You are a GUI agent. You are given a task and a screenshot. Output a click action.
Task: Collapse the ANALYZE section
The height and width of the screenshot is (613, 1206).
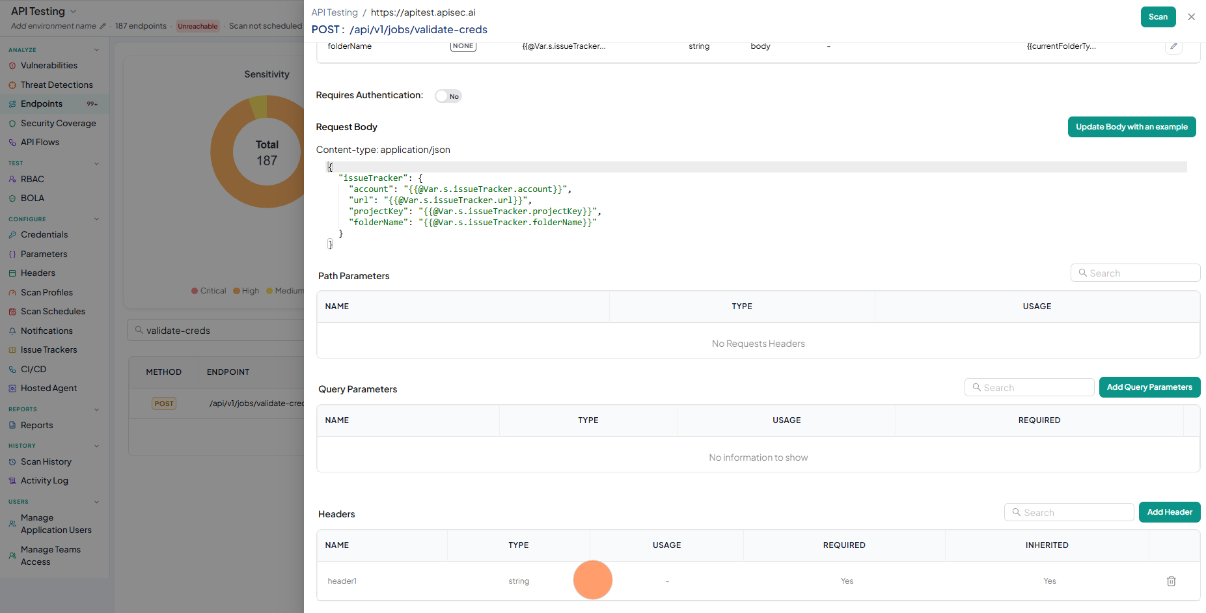coord(96,50)
